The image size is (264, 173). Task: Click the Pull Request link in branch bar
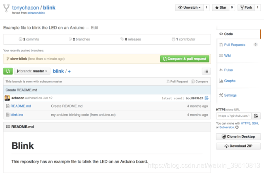[x=177, y=82]
